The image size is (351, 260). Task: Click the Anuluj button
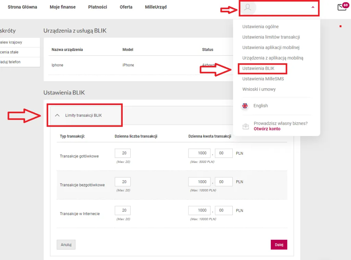66,245
